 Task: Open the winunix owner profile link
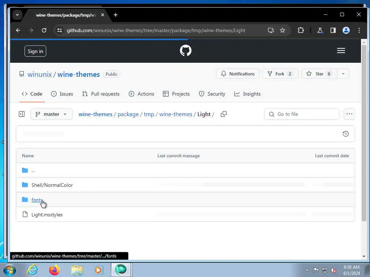coord(39,74)
